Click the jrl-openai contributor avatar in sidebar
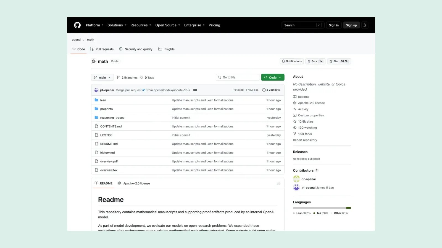Viewport: 442px width, 248px height. point(296,188)
